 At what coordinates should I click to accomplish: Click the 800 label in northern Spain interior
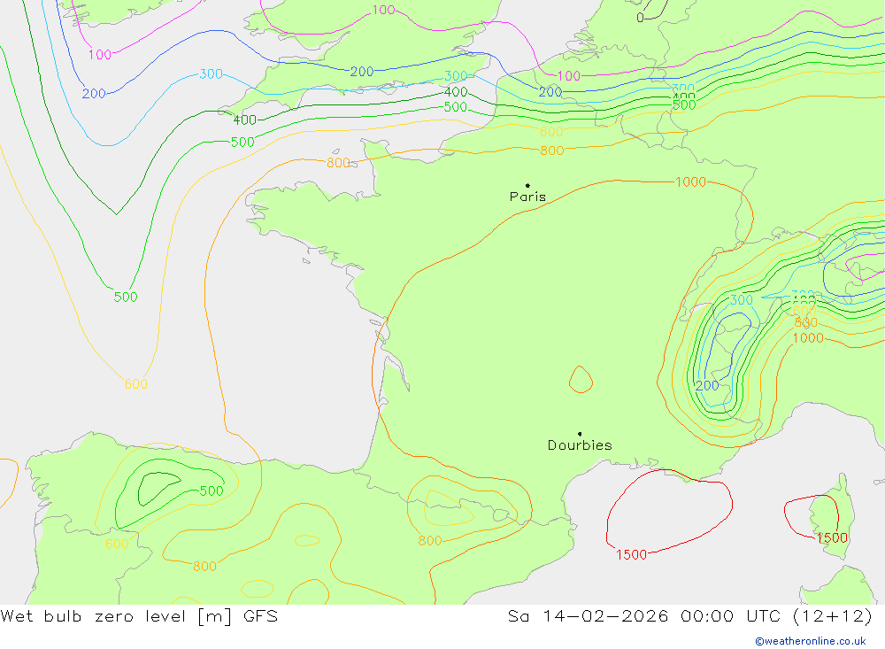204,566
